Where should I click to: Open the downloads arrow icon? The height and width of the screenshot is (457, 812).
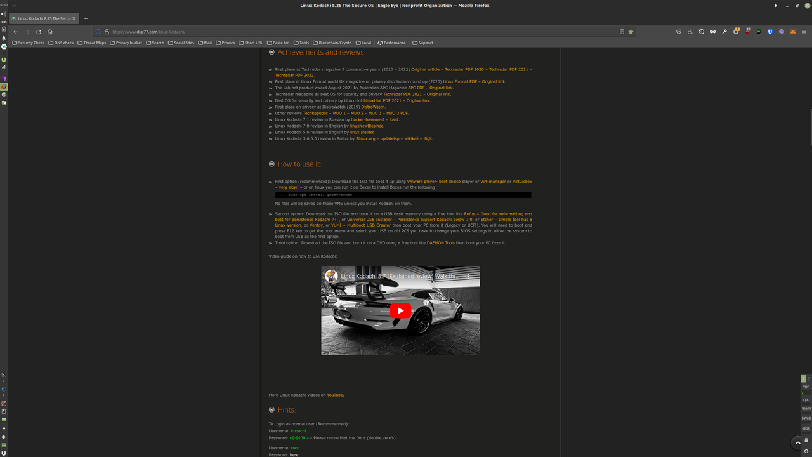point(690,32)
